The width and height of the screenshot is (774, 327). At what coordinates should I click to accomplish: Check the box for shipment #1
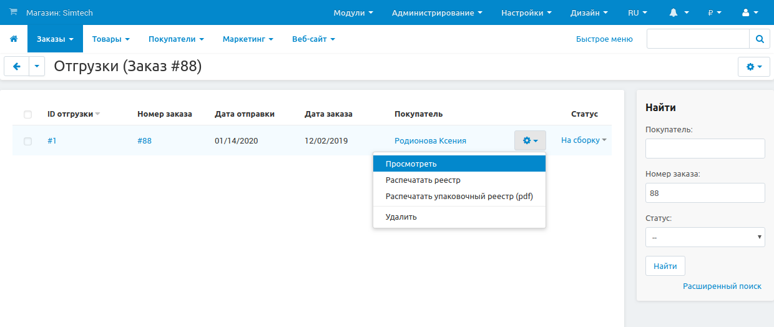coord(27,141)
